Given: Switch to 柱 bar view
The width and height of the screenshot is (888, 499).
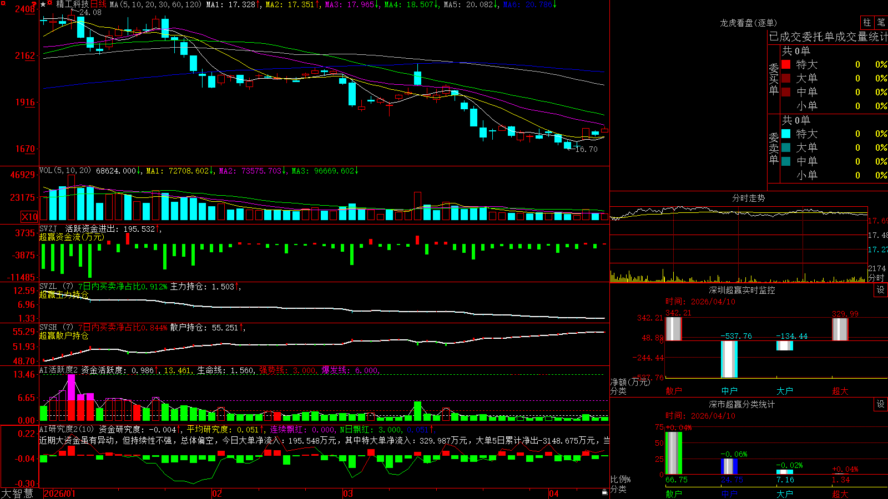Looking at the screenshot, I should tap(867, 23).
